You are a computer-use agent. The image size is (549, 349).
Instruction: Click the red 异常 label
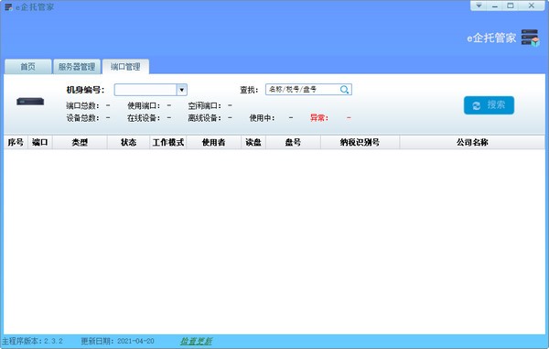tap(319, 118)
